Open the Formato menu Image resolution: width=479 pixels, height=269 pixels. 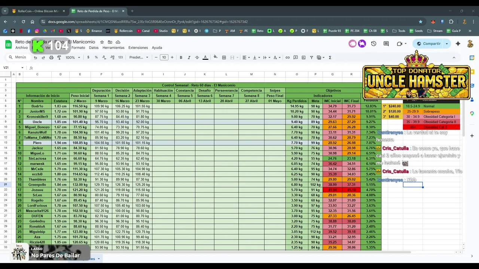pyautogui.click(x=78, y=48)
